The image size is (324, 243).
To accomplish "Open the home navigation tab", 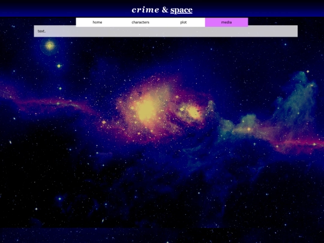I will (x=97, y=22).
